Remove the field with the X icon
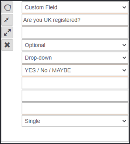The height and width of the screenshot is (144, 130). pyautogui.click(x=7, y=45)
